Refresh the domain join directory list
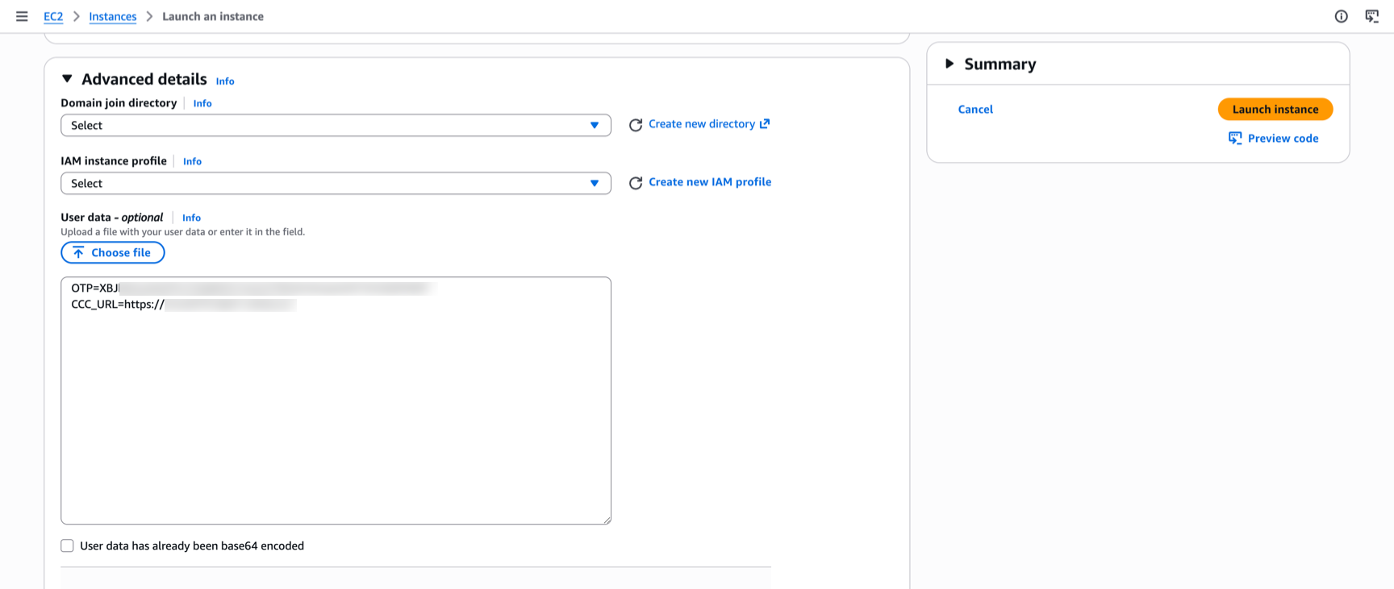Screen dimensions: 1394x589 [636, 125]
